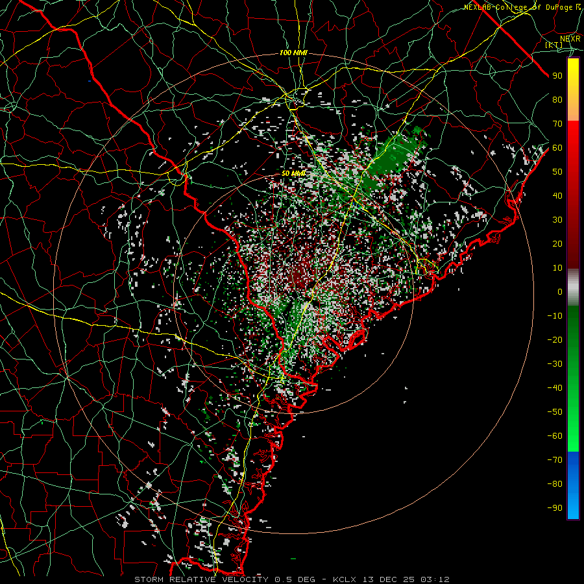Click the -30 scale value
Viewport: 584px width, 584px height.
pos(555,364)
